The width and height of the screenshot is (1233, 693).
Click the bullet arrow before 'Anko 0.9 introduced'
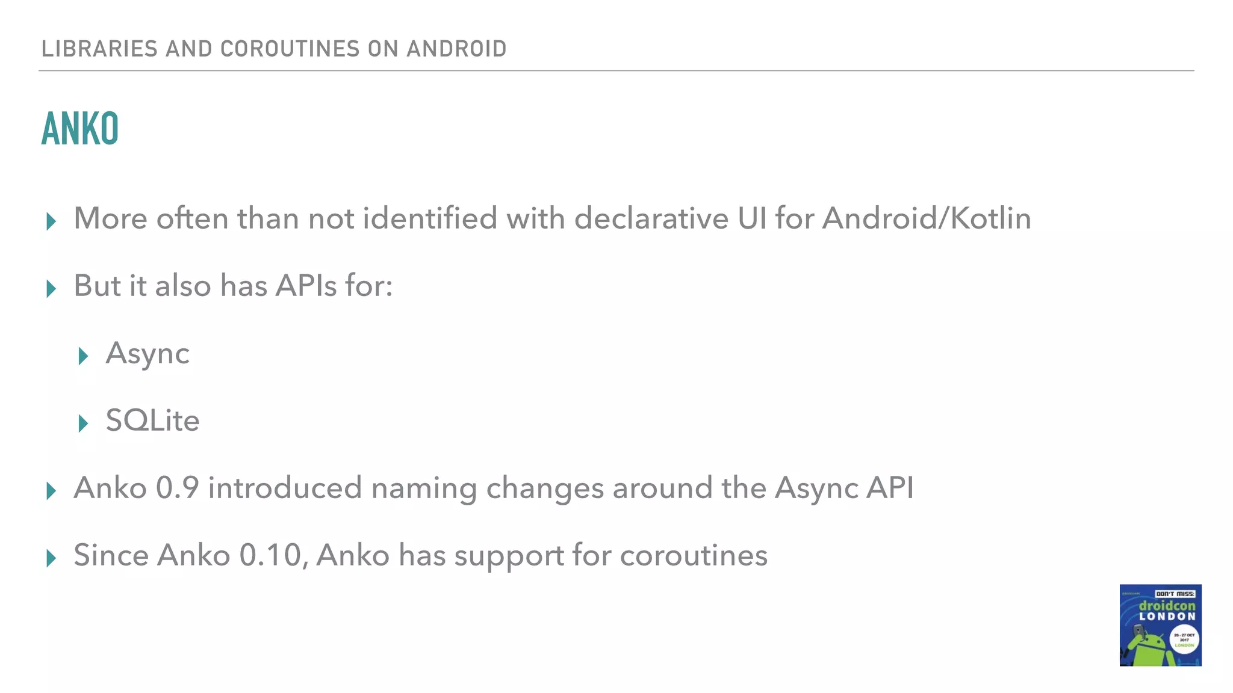coord(51,491)
